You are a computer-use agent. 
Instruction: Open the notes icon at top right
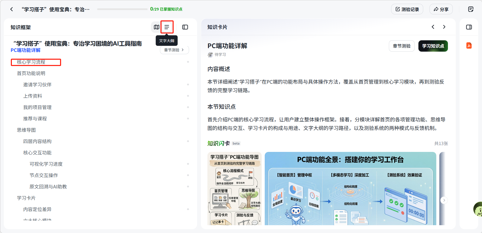pos(471,9)
